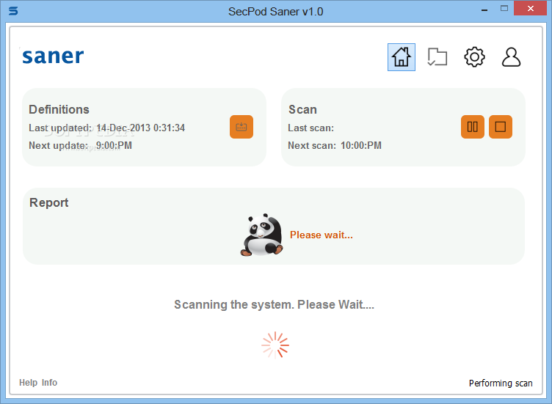Minimize the SecPod Saner window
The height and width of the screenshot is (404, 552).
coord(484,10)
